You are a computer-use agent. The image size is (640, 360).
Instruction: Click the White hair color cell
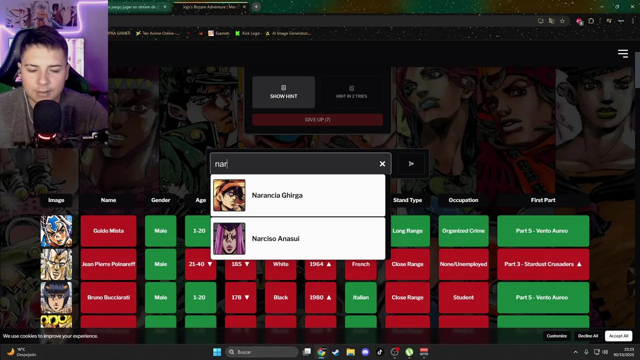[280, 264]
